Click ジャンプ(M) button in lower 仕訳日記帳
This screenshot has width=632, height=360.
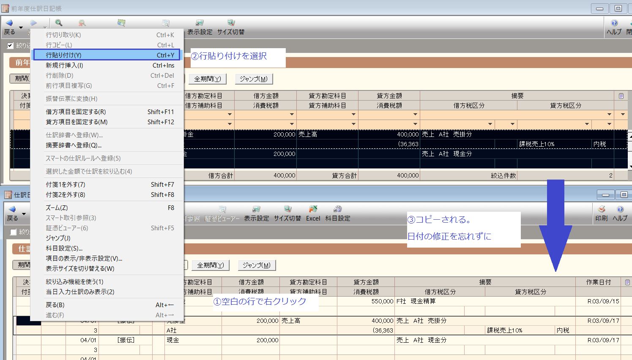tap(257, 265)
